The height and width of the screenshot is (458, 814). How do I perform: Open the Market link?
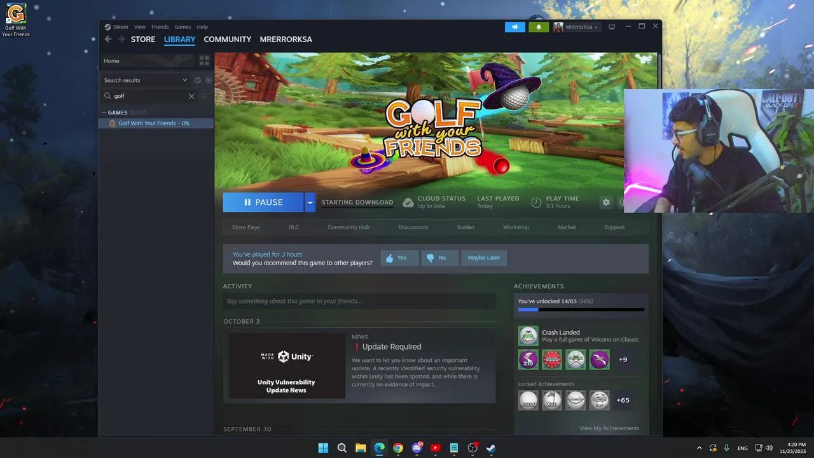567,227
